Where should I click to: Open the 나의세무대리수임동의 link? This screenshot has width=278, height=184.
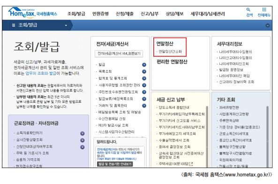pyautogui.click(x=235, y=52)
